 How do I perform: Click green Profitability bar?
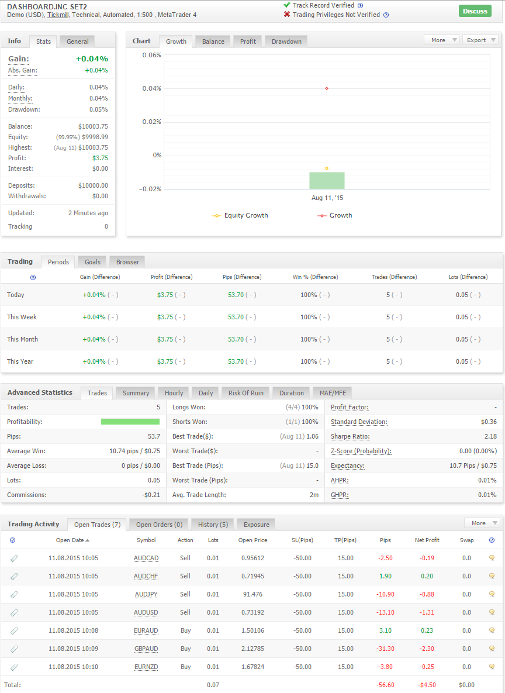point(130,422)
